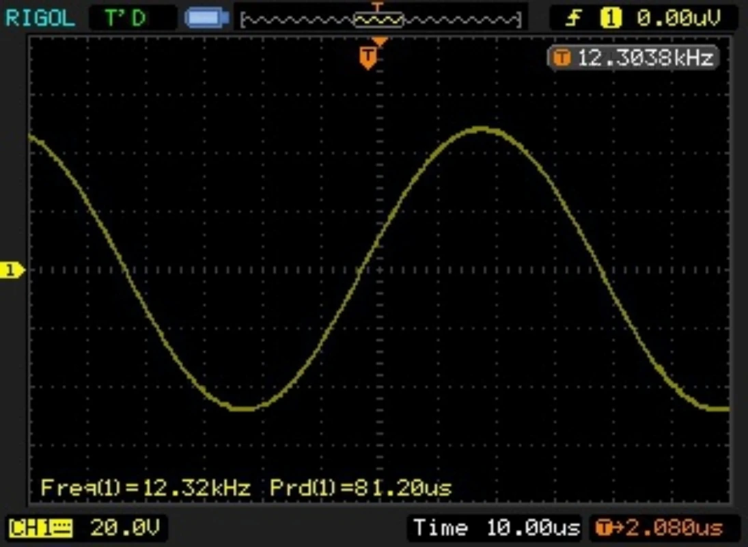This screenshot has width=748, height=547.
Task: Click the yellow channel 1 trigger source badge
Action: (x=611, y=18)
